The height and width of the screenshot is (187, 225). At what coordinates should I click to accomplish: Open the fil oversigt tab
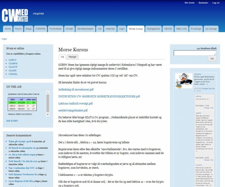[x=196, y=29]
